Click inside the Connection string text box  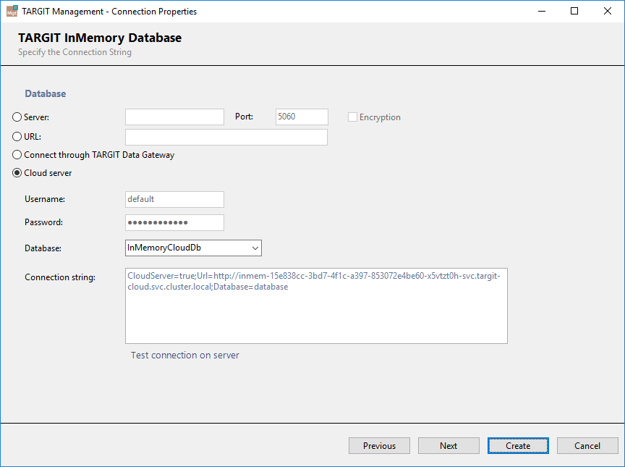(x=316, y=306)
